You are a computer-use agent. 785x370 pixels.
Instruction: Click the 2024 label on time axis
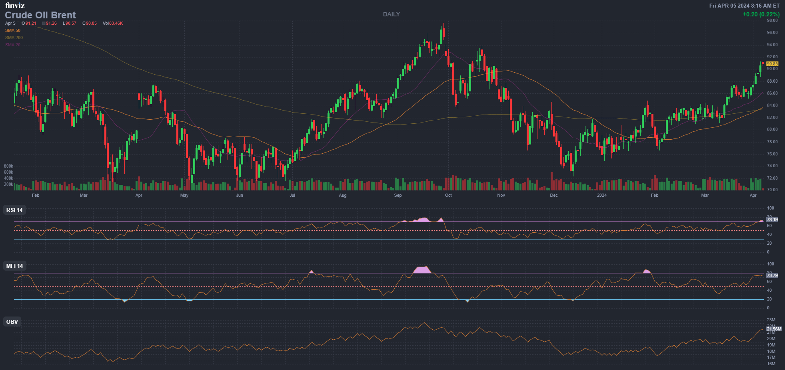601,195
